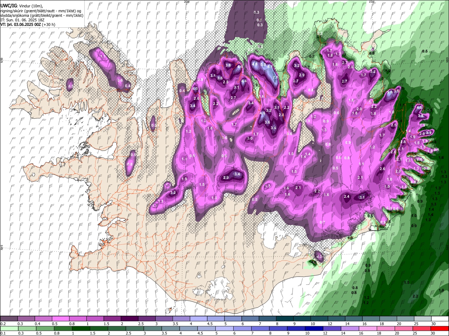Click the 20W longitude label

pos(186,2)
